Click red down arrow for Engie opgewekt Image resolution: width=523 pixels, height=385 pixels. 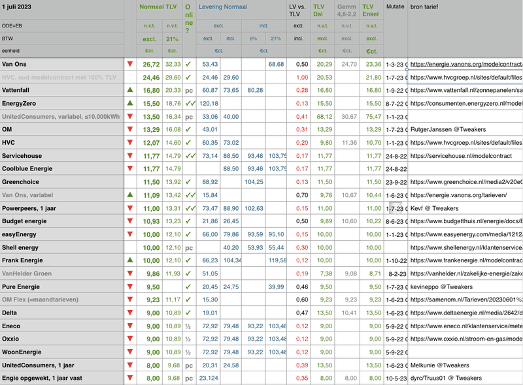point(130,378)
